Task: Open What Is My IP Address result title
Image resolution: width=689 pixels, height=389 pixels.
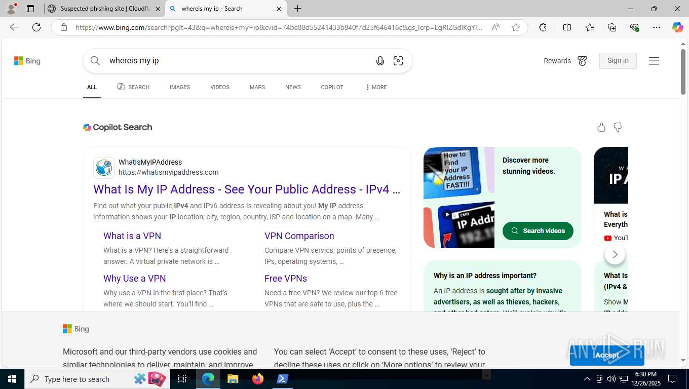Action: [247, 189]
